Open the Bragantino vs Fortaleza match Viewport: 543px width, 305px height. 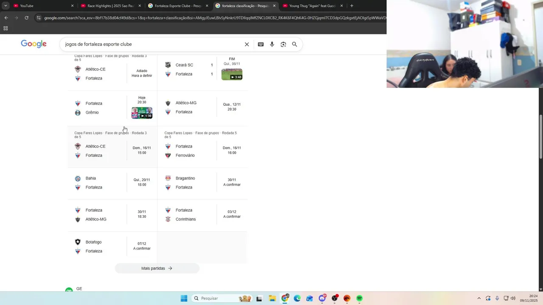click(202, 183)
